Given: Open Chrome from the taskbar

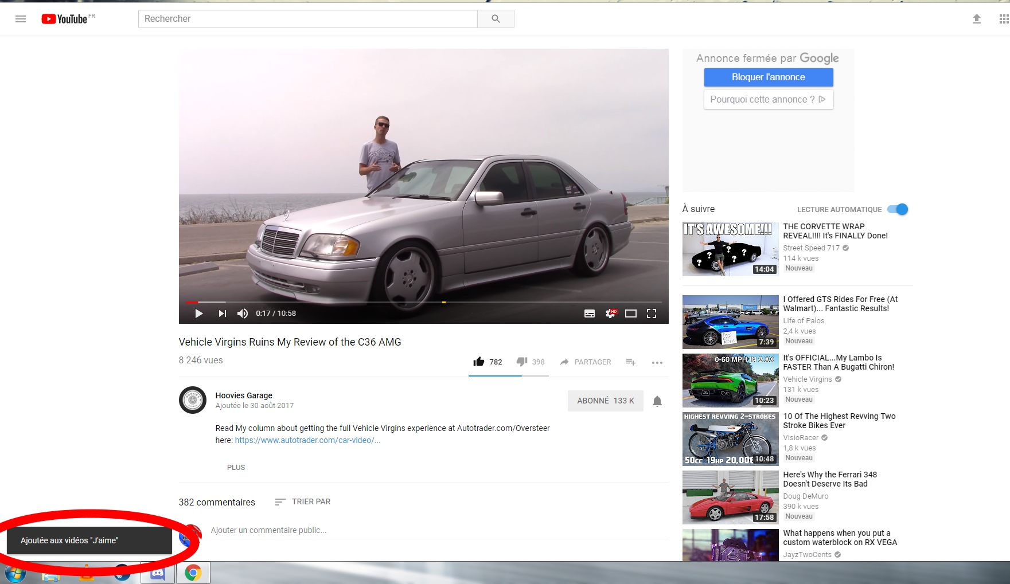Looking at the screenshot, I should pos(193,573).
